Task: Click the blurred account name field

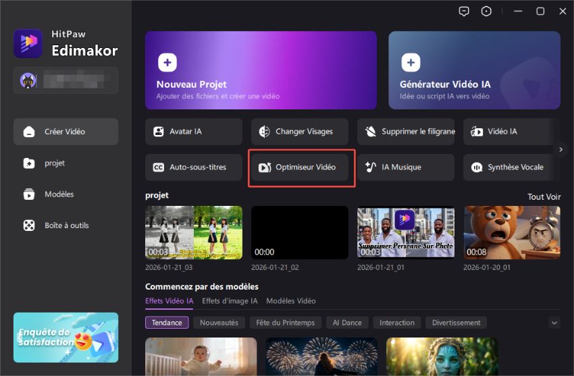Action: coord(66,80)
